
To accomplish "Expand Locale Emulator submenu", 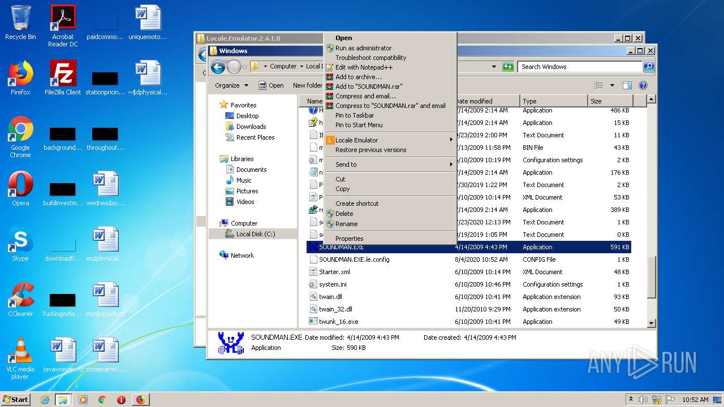I will tap(390, 140).
